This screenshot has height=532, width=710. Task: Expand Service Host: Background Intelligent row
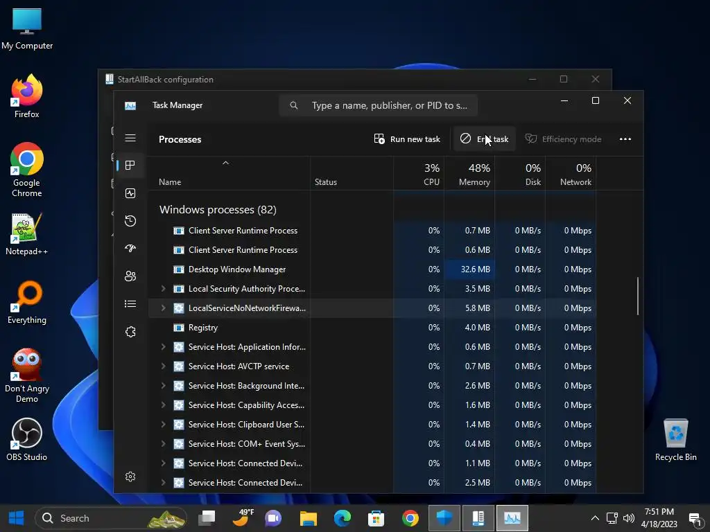pos(164,386)
